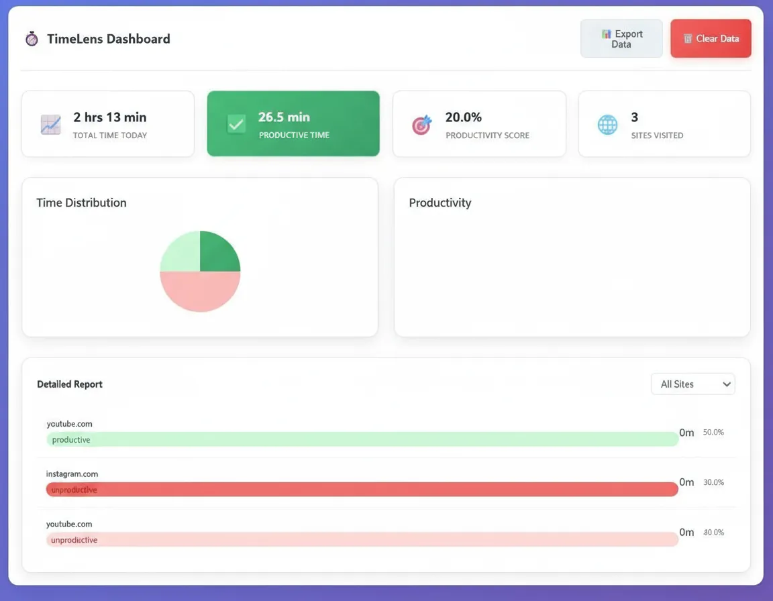This screenshot has height=601, width=773.
Task: Open the All Sites dropdown
Action: pos(692,384)
